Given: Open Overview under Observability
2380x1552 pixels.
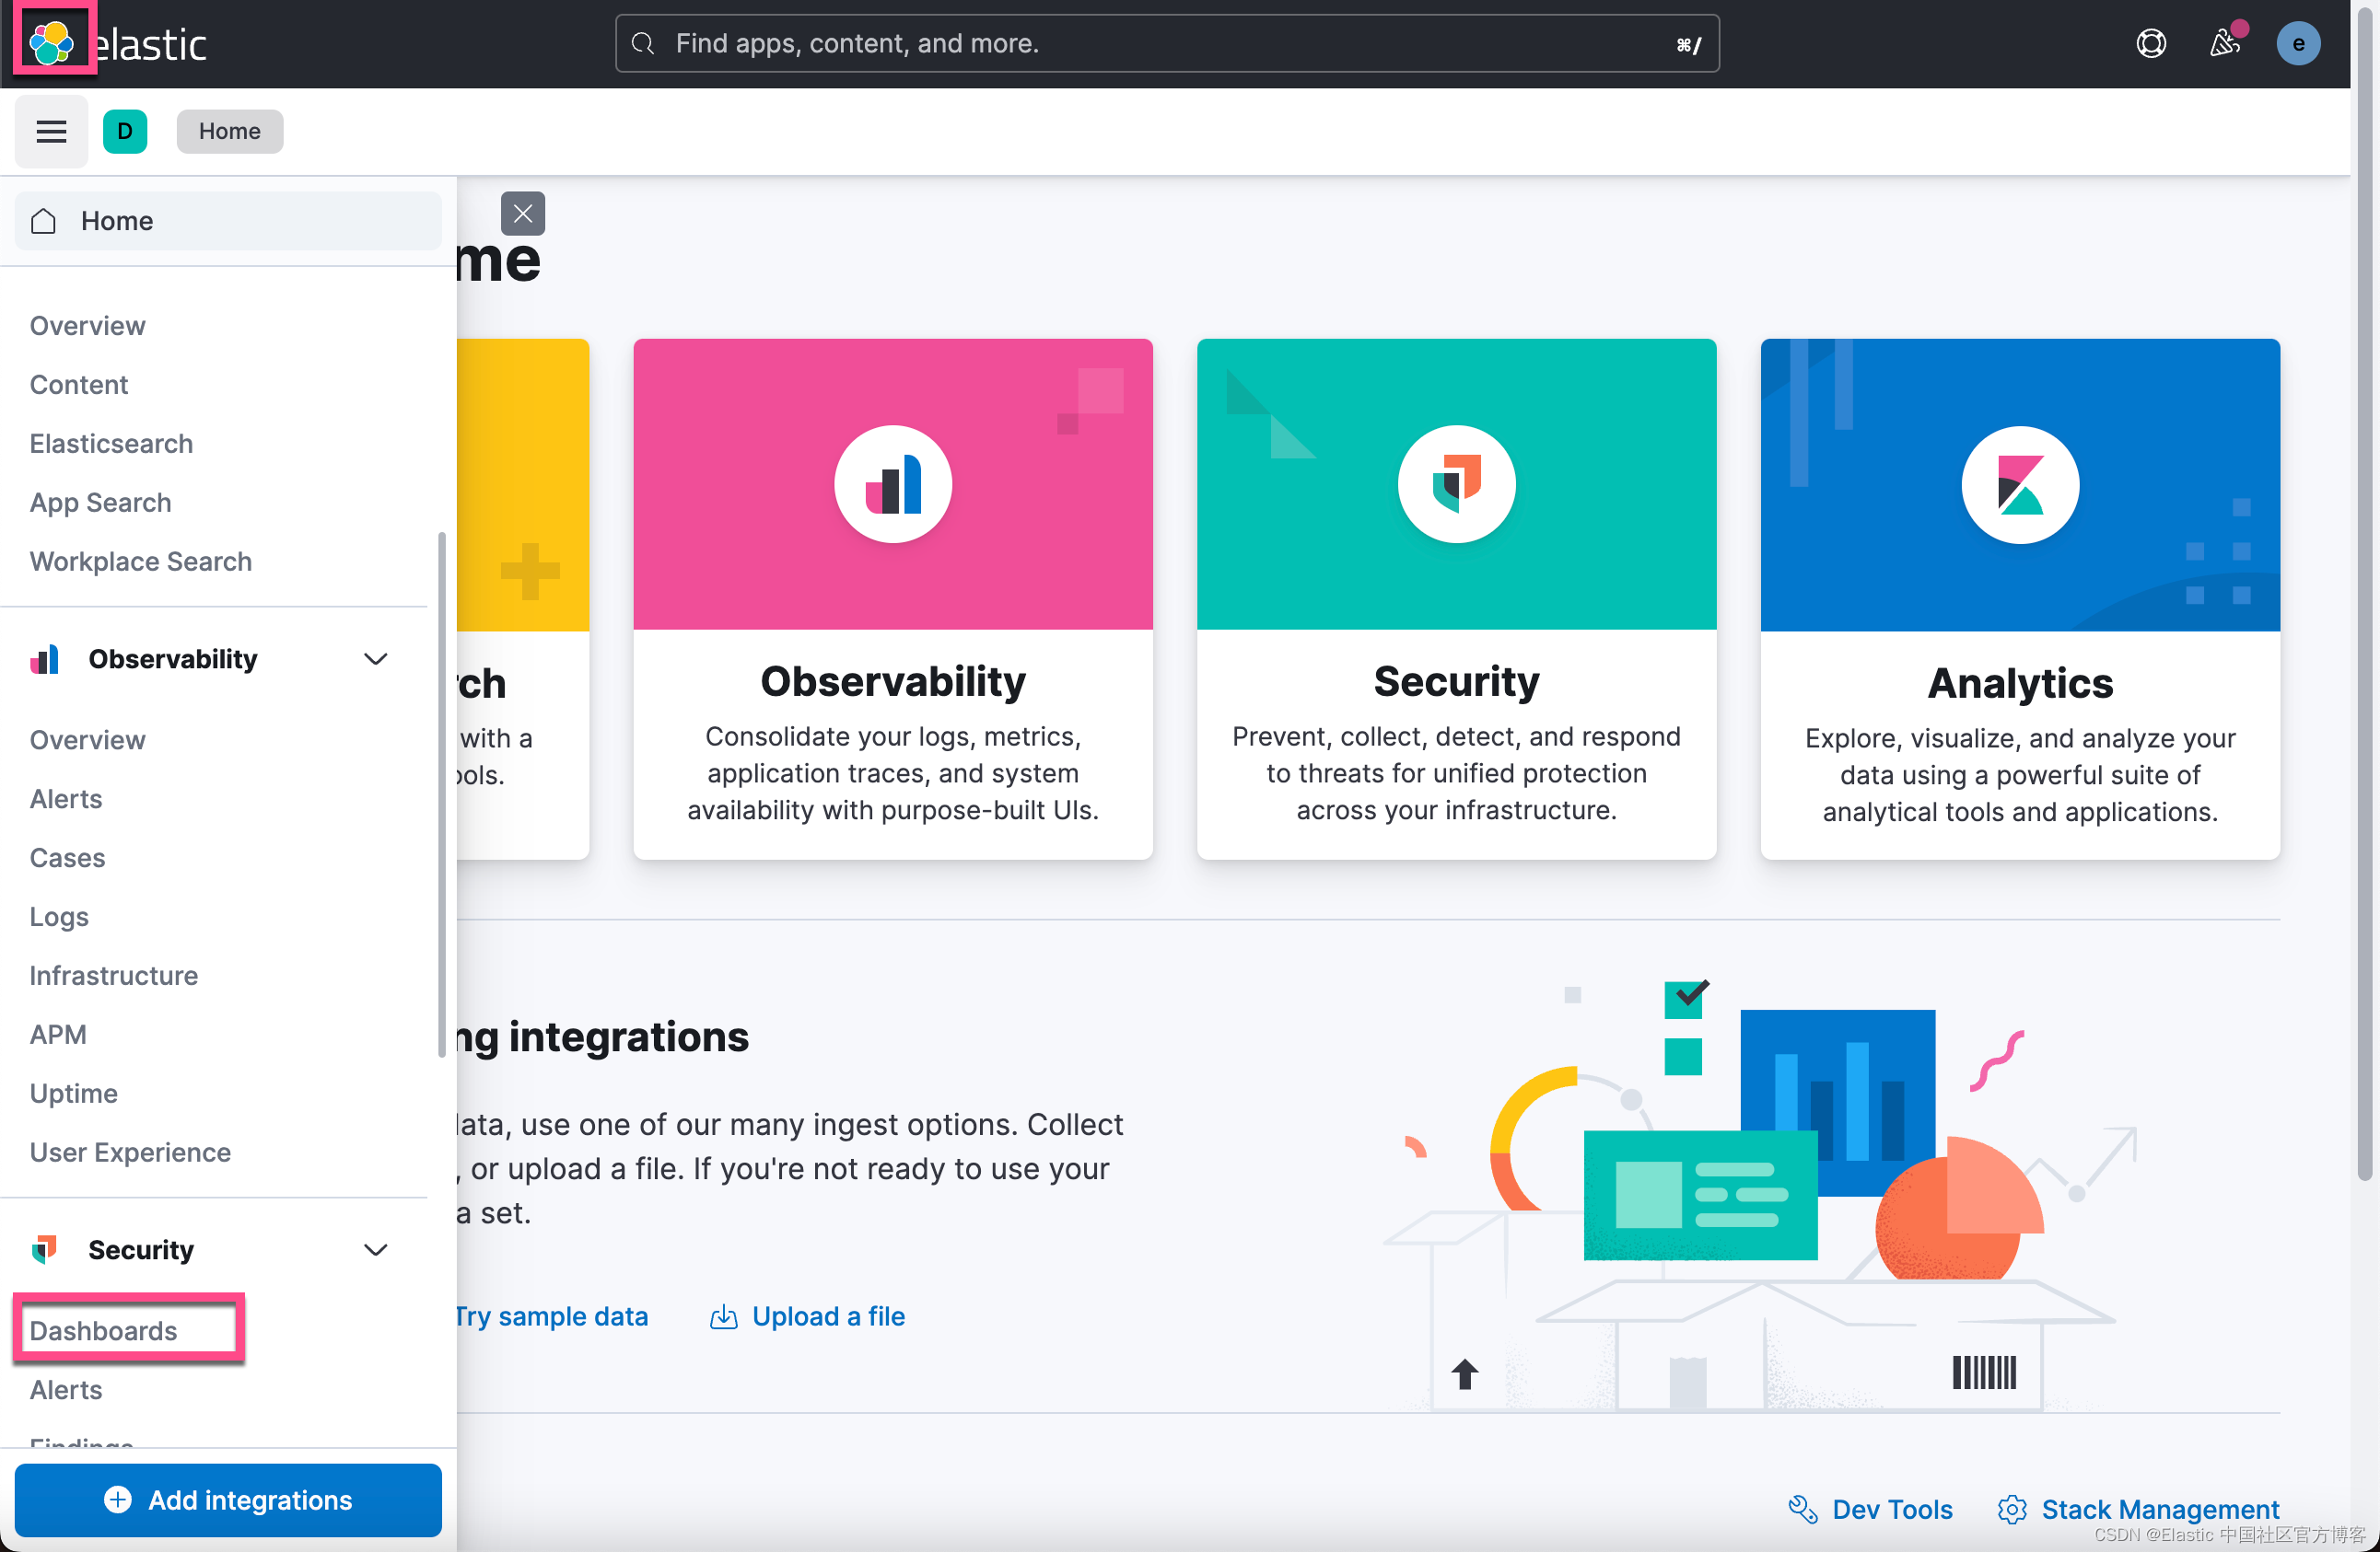Looking at the screenshot, I should pos(87,739).
